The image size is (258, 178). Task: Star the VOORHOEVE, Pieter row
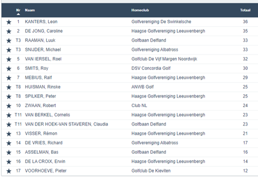coord(9,171)
